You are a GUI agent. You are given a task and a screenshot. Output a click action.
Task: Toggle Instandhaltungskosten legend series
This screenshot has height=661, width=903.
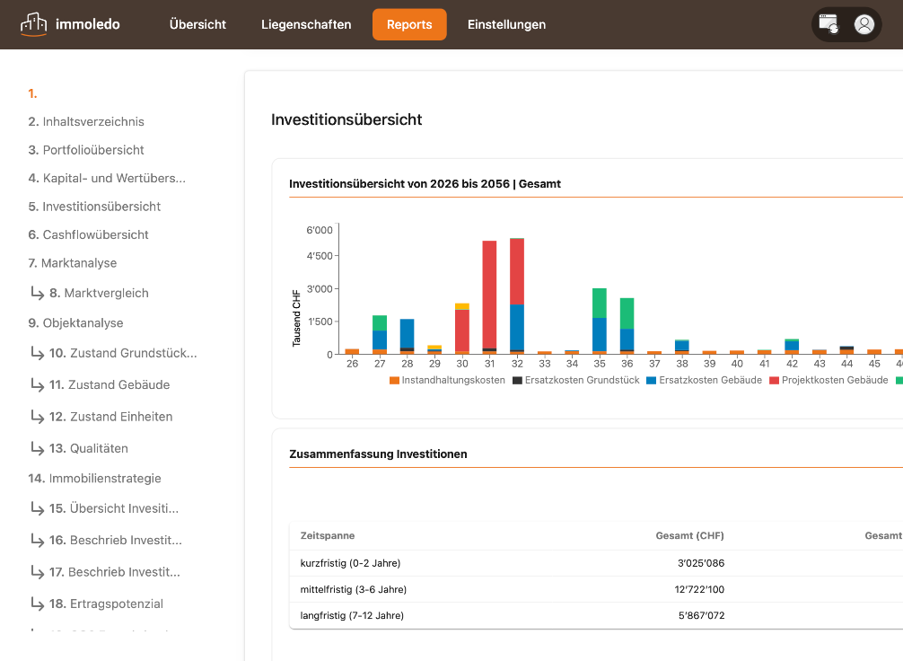click(447, 381)
